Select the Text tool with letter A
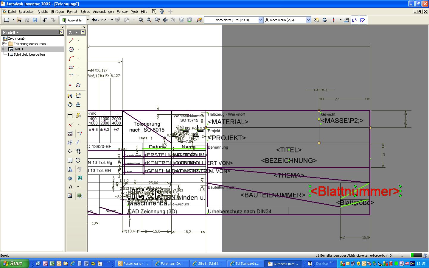Screen dimensions: 429x268 (71, 187)
